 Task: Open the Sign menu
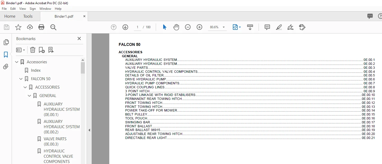pyautogui.click(x=33, y=9)
